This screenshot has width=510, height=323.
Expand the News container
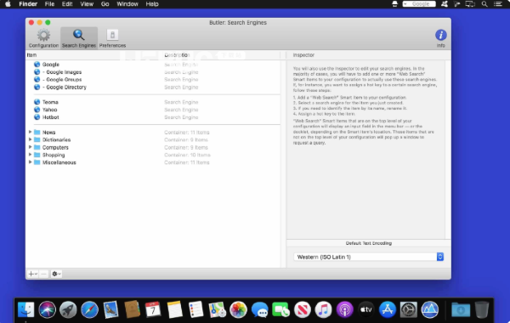(30, 132)
